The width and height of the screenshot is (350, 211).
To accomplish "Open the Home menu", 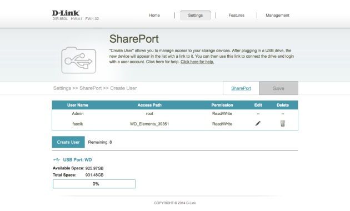I will pos(154,16).
